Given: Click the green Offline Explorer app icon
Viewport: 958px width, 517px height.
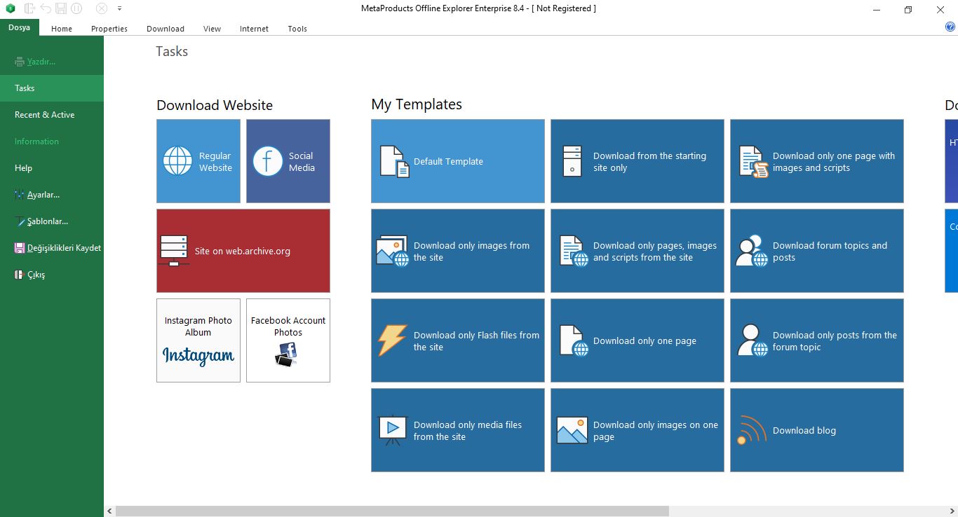Looking at the screenshot, I should pyautogui.click(x=11, y=8).
